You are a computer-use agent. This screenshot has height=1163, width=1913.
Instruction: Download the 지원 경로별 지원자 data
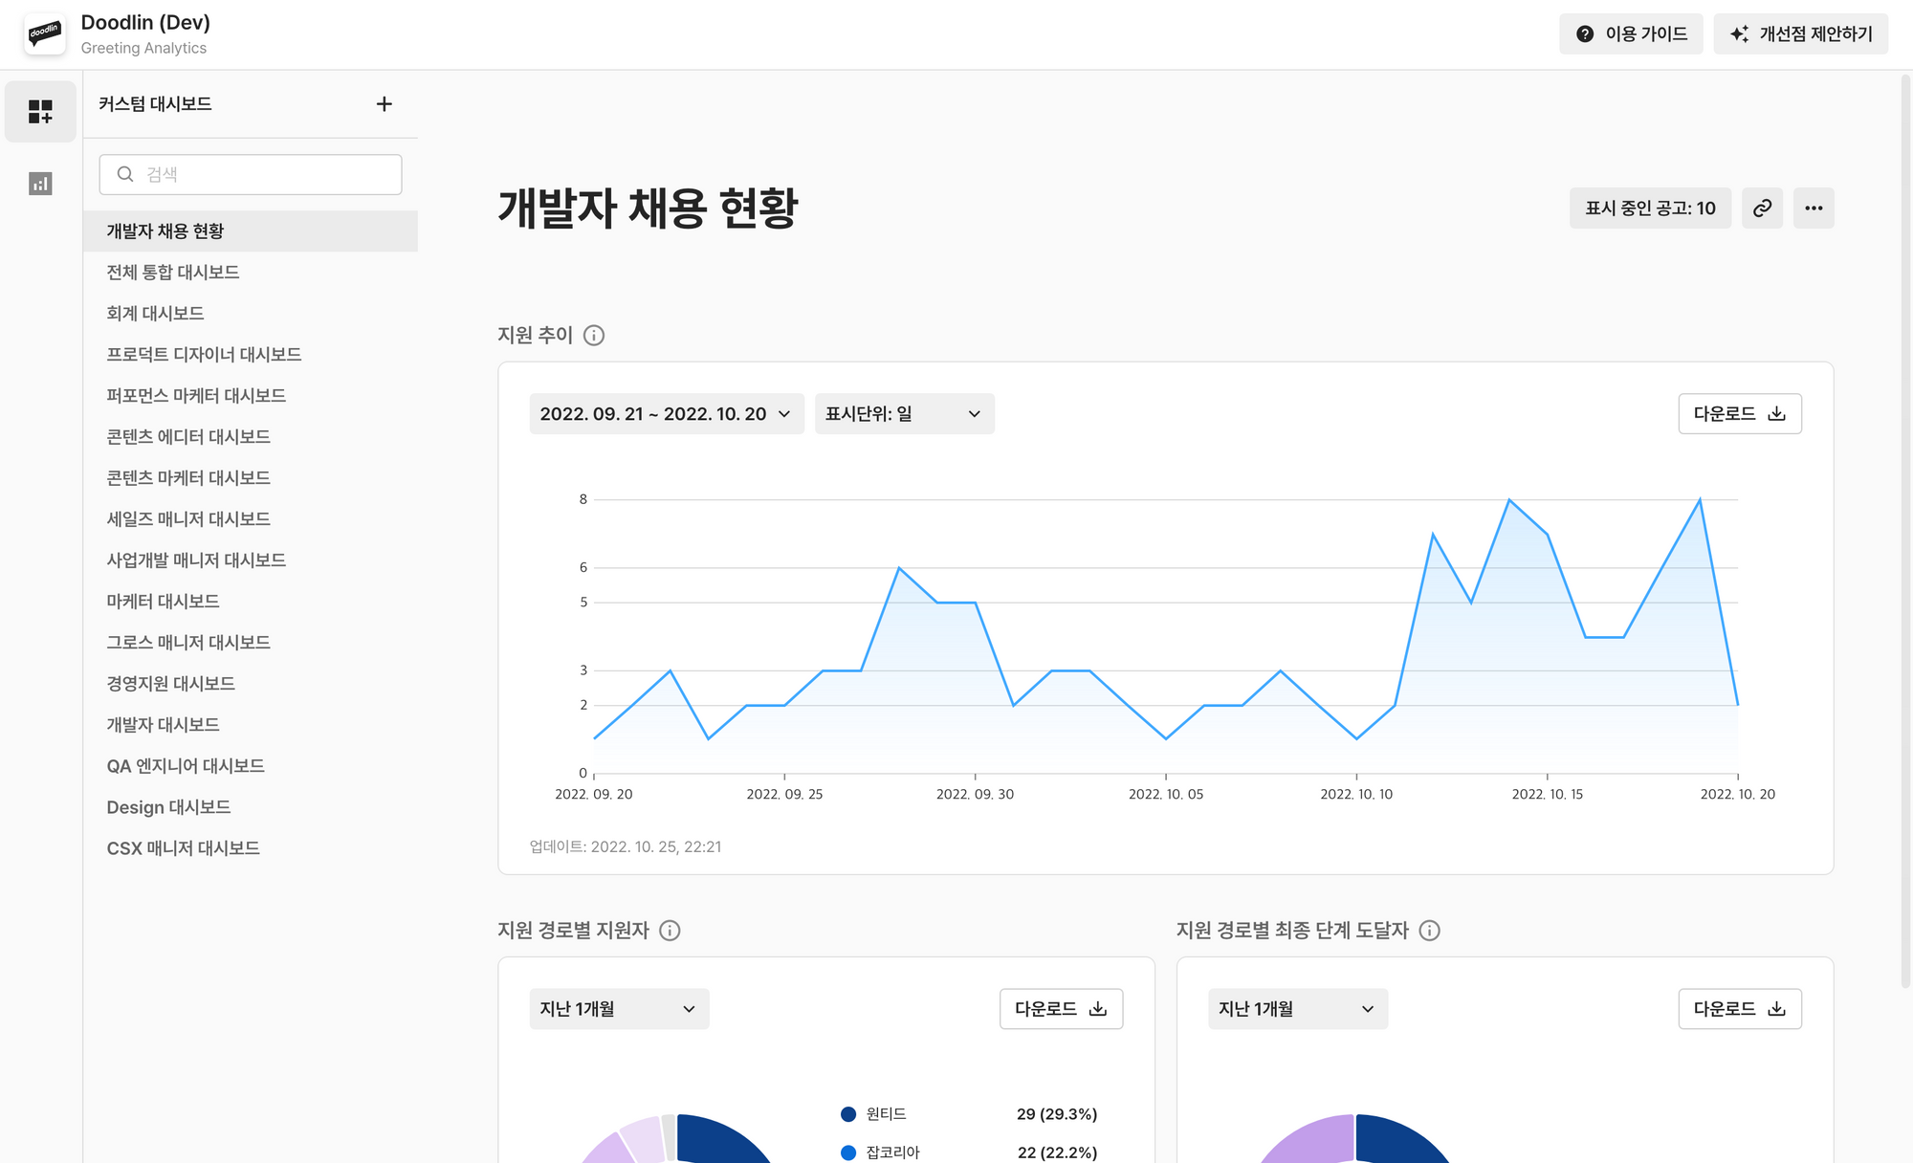tap(1061, 1009)
